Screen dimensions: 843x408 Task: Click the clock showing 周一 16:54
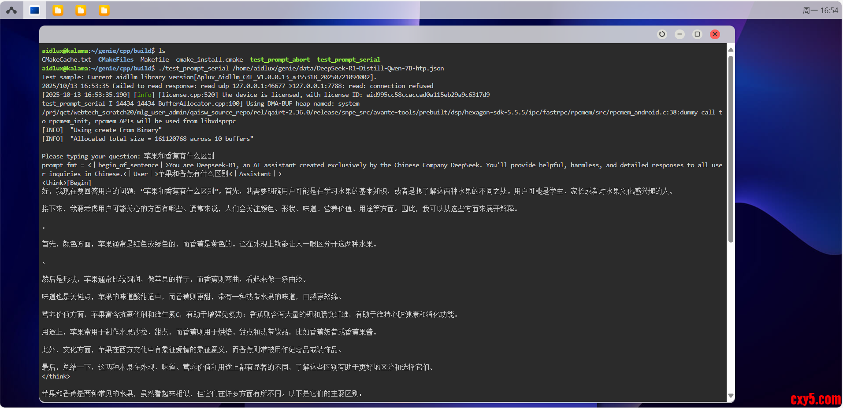point(820,10)
